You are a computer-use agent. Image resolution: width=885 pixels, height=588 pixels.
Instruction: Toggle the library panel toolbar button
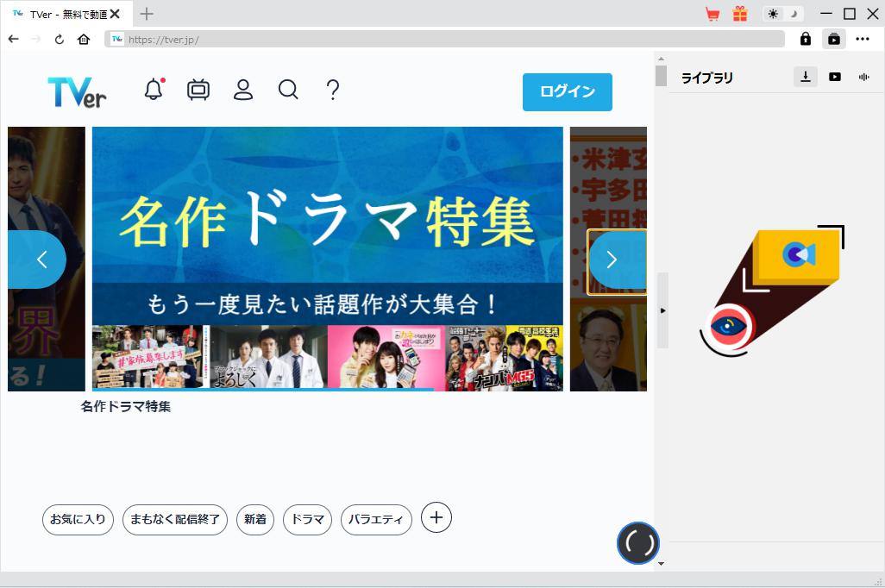click(834, 39)
